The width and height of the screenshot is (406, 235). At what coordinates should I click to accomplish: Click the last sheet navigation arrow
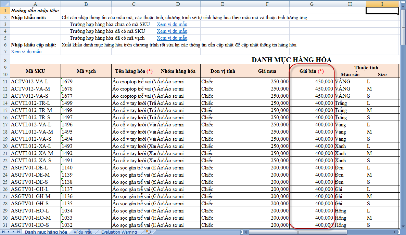[x=18, y=232]
